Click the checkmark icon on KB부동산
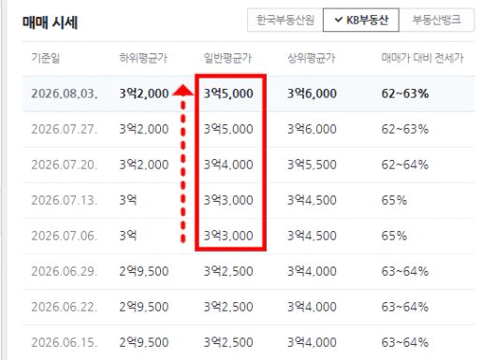The width and height of the screenshot is (481, 360). click(x=338, y=21)
